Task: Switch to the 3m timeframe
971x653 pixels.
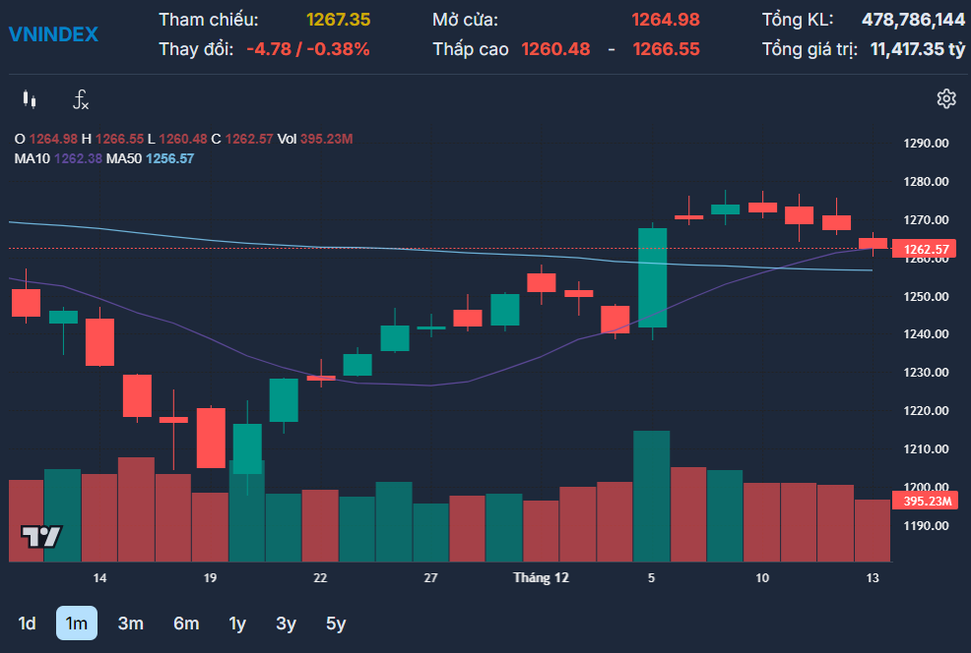Action: pyautogui.click(x=130, y=623)
